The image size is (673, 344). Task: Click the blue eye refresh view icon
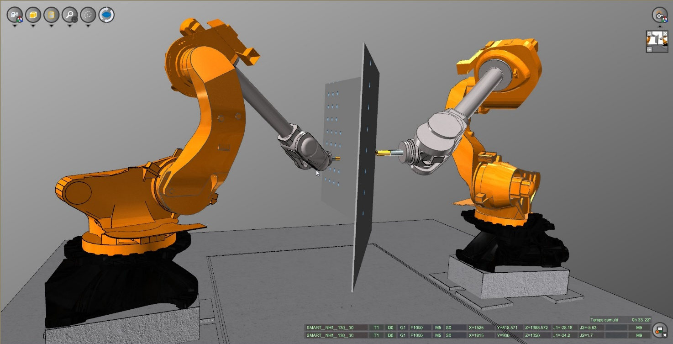click(x=106, y=15)
